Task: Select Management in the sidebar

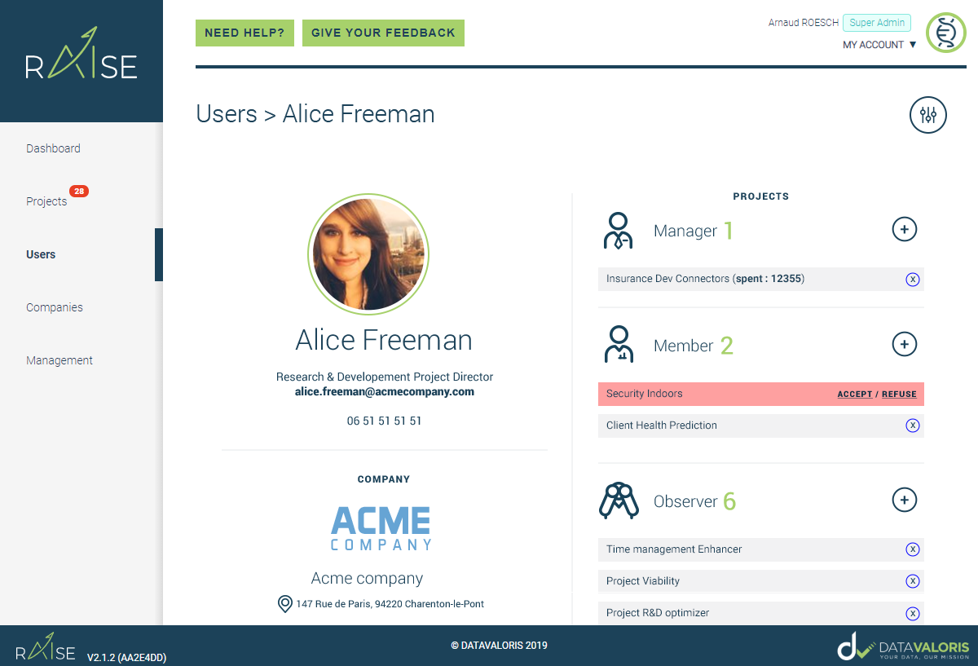Action: [x=59, y=360]
